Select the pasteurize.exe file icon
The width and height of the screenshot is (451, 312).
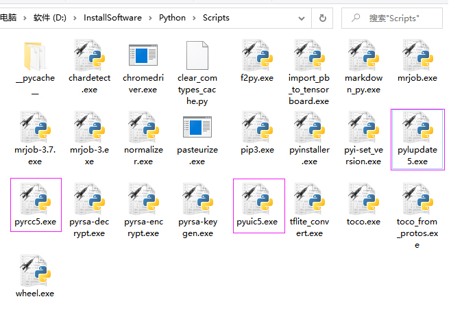[x=197, y=127]
